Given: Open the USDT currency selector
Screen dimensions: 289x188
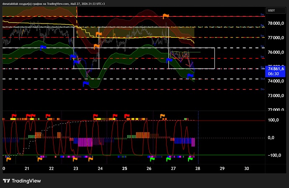Looking at the screenshot, I should (276, 10).
